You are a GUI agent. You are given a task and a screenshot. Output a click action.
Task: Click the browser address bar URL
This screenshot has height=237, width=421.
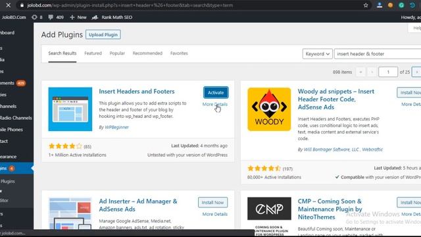[130, 5]
